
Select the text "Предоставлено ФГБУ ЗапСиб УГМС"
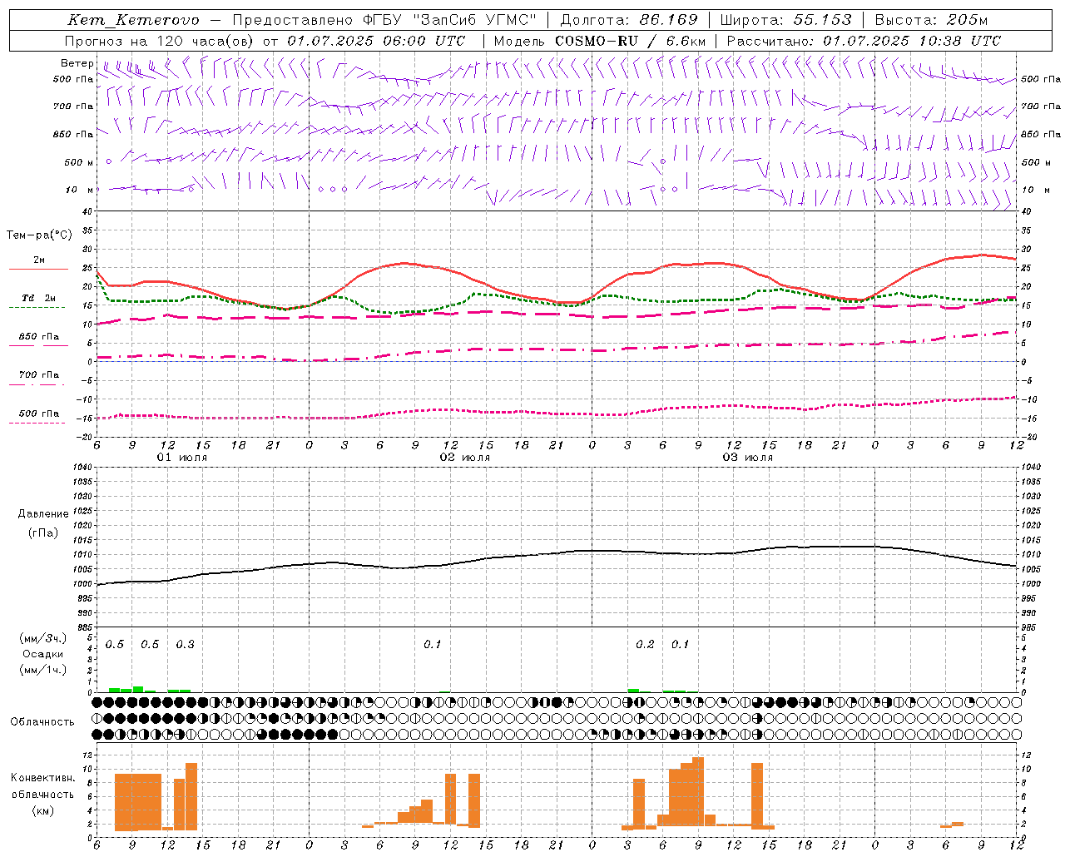384,20
